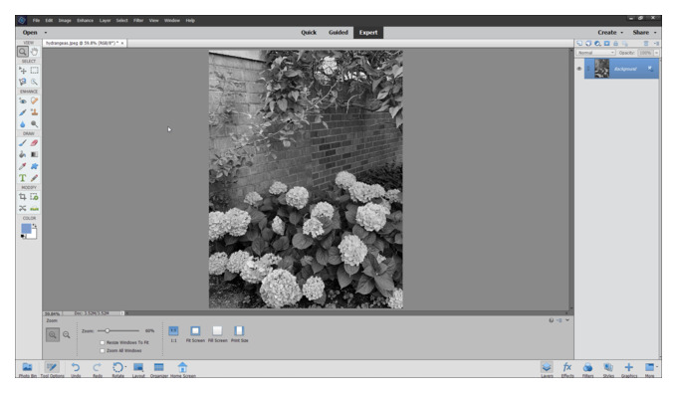Switch to Quick edit mode
This screenshot has height=393, width=677.
(x=309, y=33)
